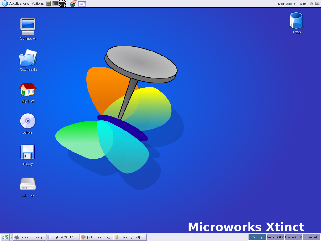The width and height of the screenshot is (321, 241).
Task: Switch to the gFTP 2.0.17 window
Action: [63, 237]
